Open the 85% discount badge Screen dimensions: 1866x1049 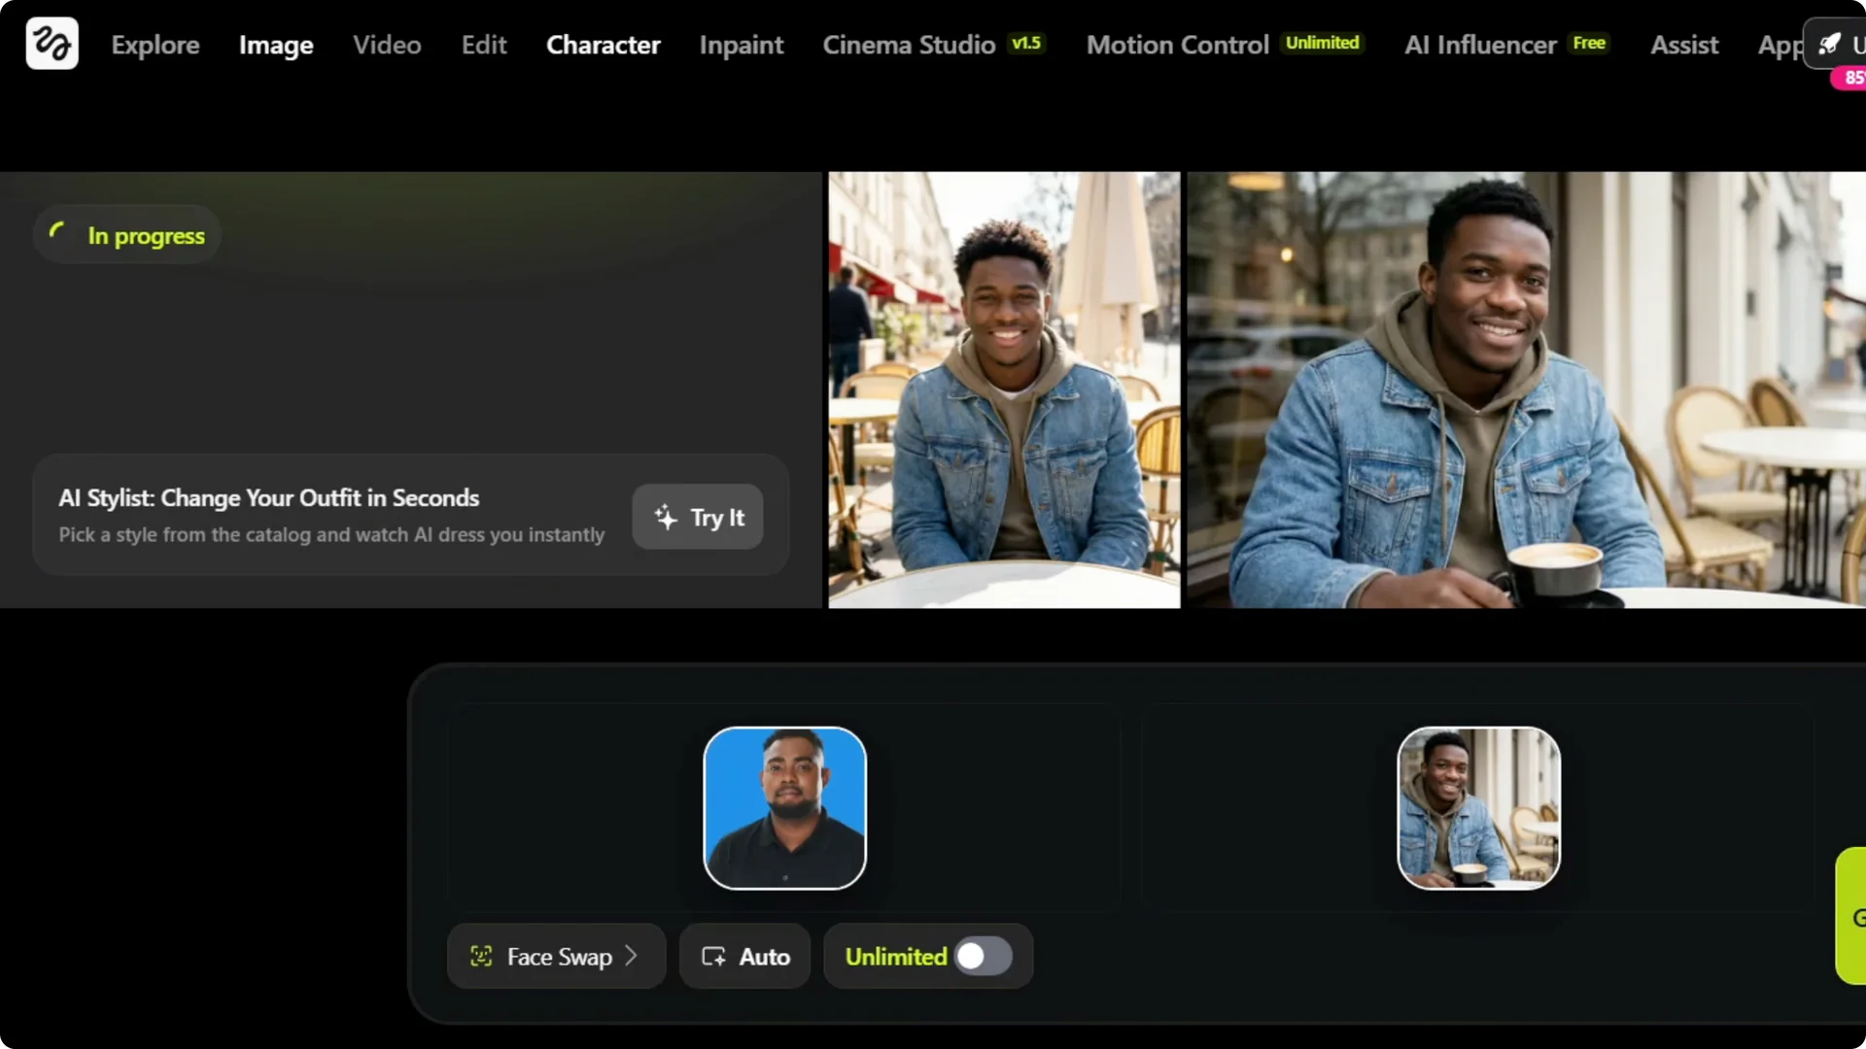click(1852, 78)
